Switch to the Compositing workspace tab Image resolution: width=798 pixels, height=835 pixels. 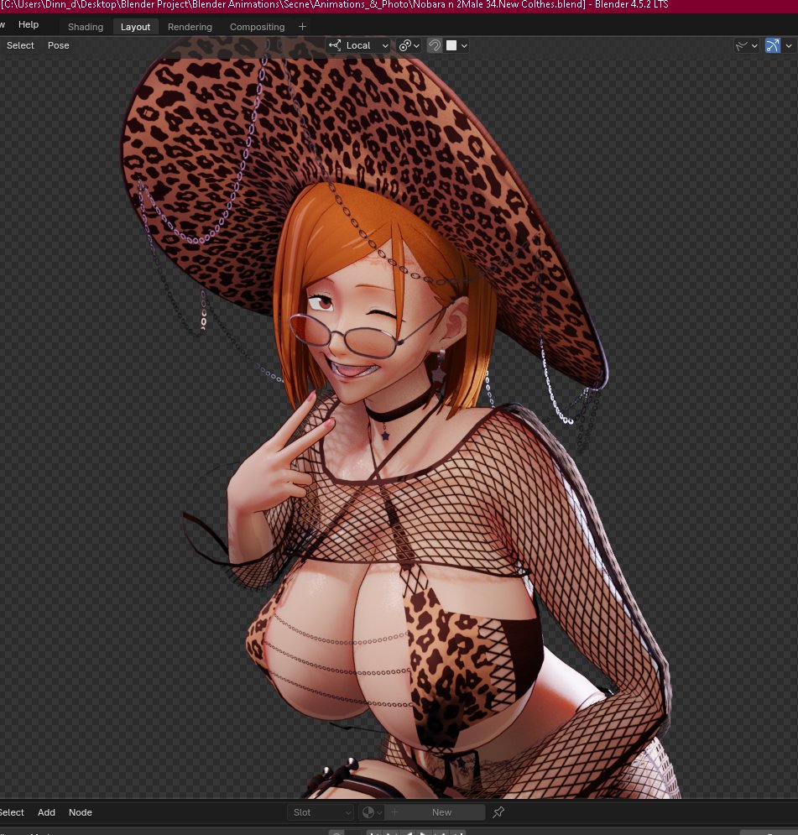click(x=257, y=27)
